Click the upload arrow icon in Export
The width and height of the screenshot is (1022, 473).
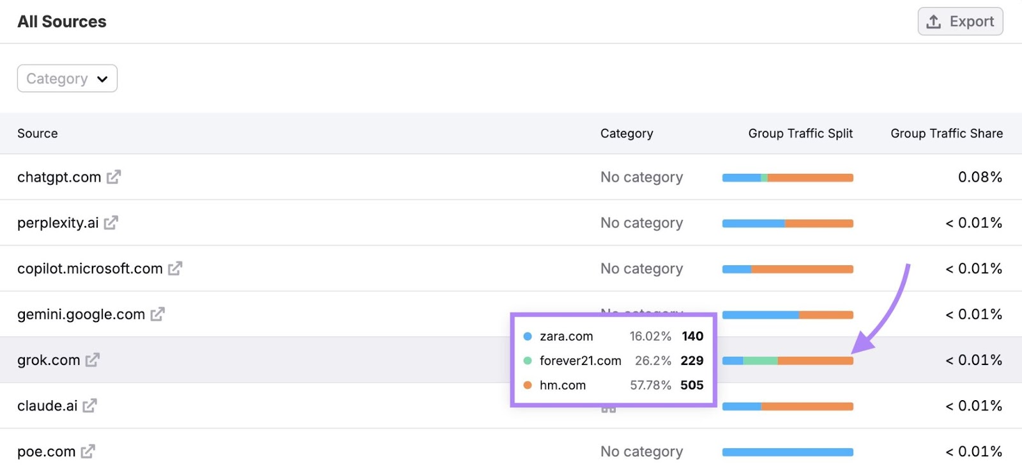click(x=934, y=22)
